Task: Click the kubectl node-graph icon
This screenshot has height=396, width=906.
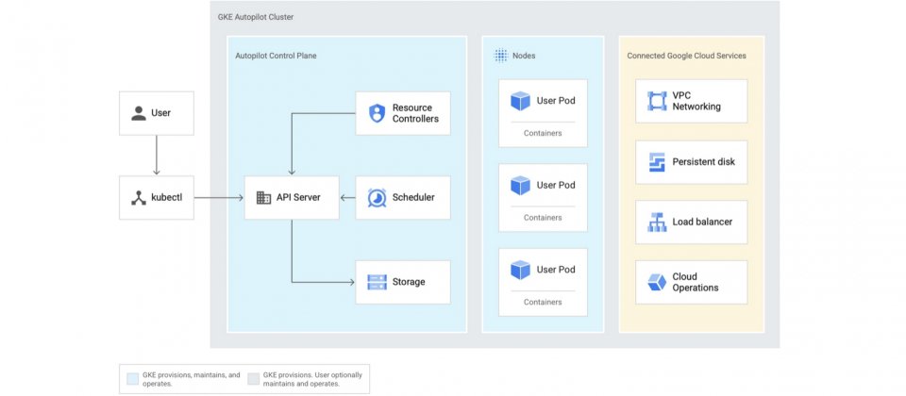Action: pyautogui.click(x=139, y=198)
